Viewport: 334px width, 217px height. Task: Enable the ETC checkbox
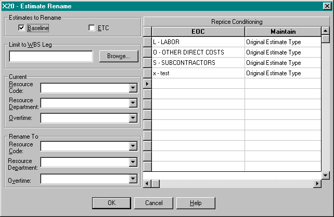[92, 28]
